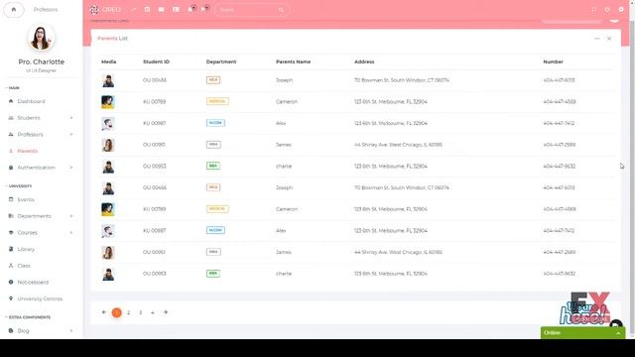Click the home icon tab above the profile

[13, 9]
